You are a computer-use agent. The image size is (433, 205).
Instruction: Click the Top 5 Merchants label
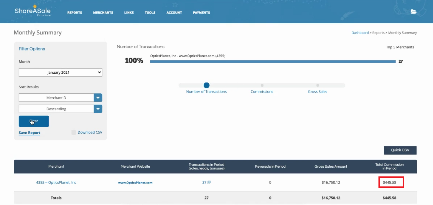(x=400, y=47)
